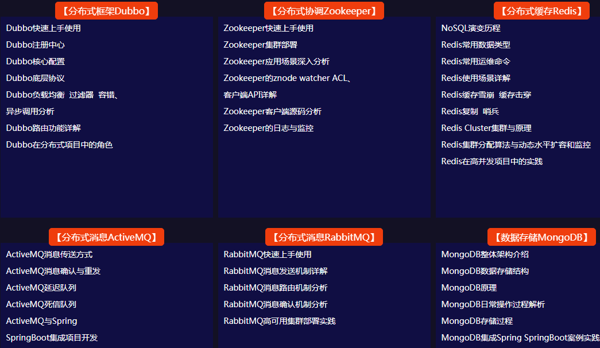Open the 【数据存储MongoDB】 header
The height and width of the screenshot is (348, 600).
click(541, 237)
